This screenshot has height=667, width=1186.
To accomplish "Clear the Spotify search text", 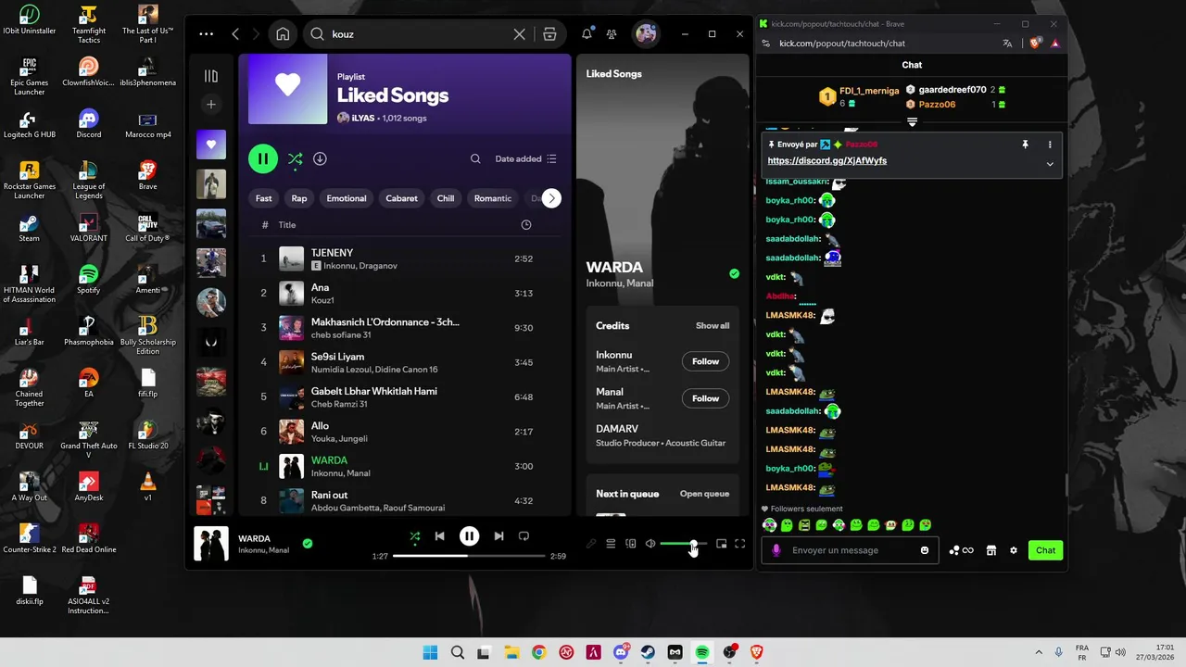I will [x=519, y=34].
